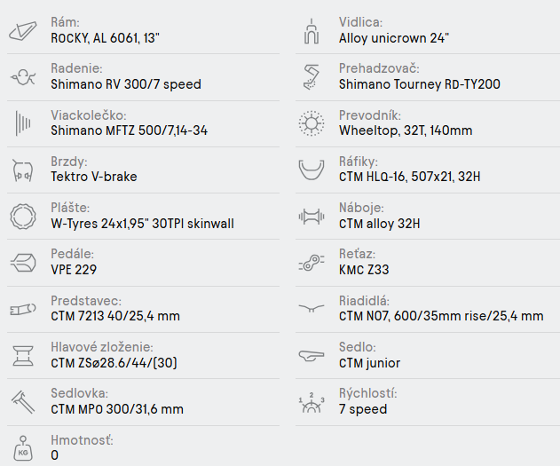
Task: Click the handlebar icon next to Riadidlá
Action: (311, 309)
